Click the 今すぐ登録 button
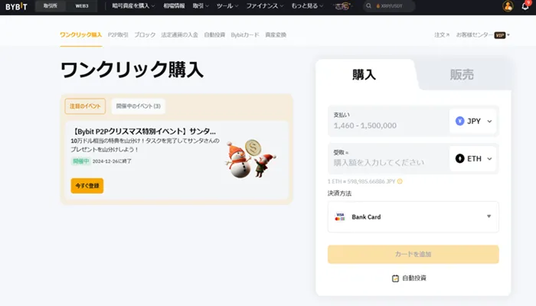This screenshot has width=536, height=306. (87, 186)
